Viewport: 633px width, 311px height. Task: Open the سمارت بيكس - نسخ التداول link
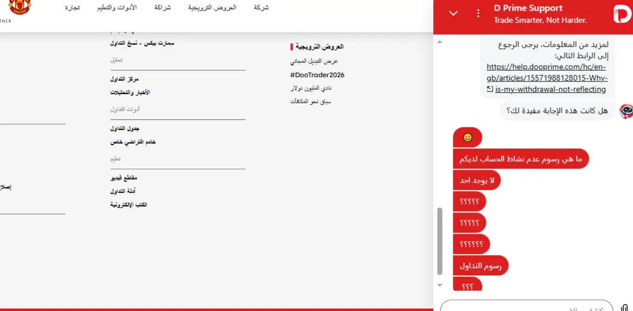[142, 43]
